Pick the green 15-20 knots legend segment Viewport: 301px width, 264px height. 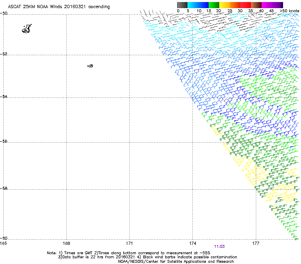click(x=214, y=5)
